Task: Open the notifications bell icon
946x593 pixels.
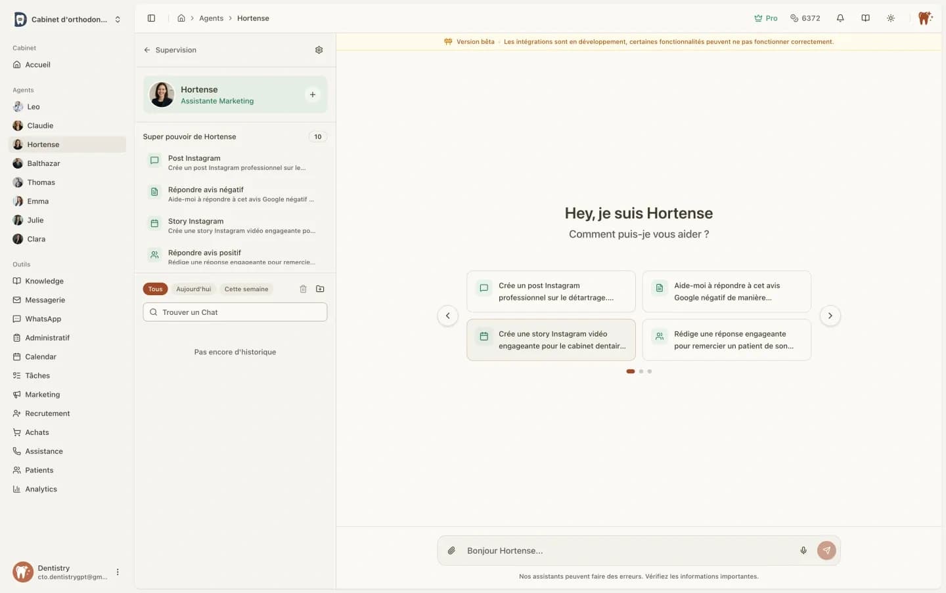Action: coord(840,18)
